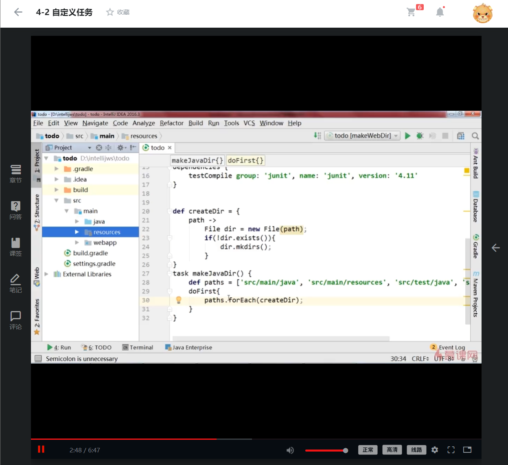This screenshot has height=465, width=508.
Task: Open the VCS menu
Action: tap(249, 123)
